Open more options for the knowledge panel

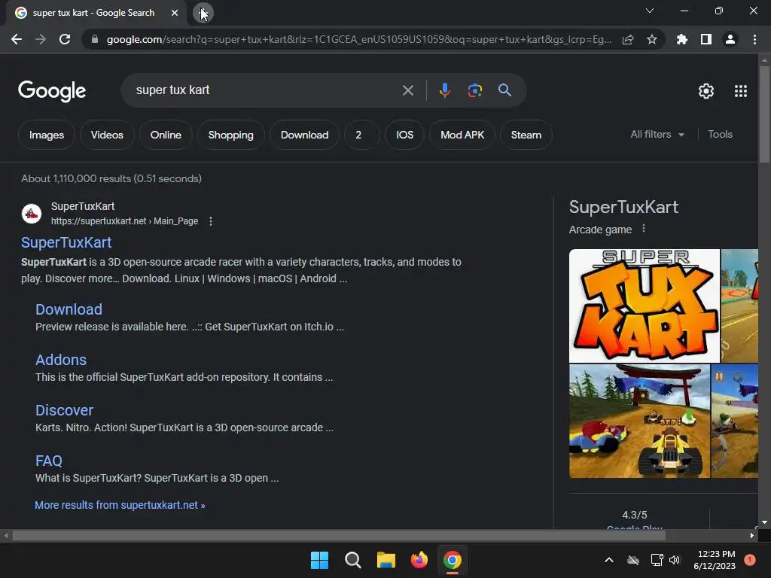pyautogui.click(x=643, y=229)
